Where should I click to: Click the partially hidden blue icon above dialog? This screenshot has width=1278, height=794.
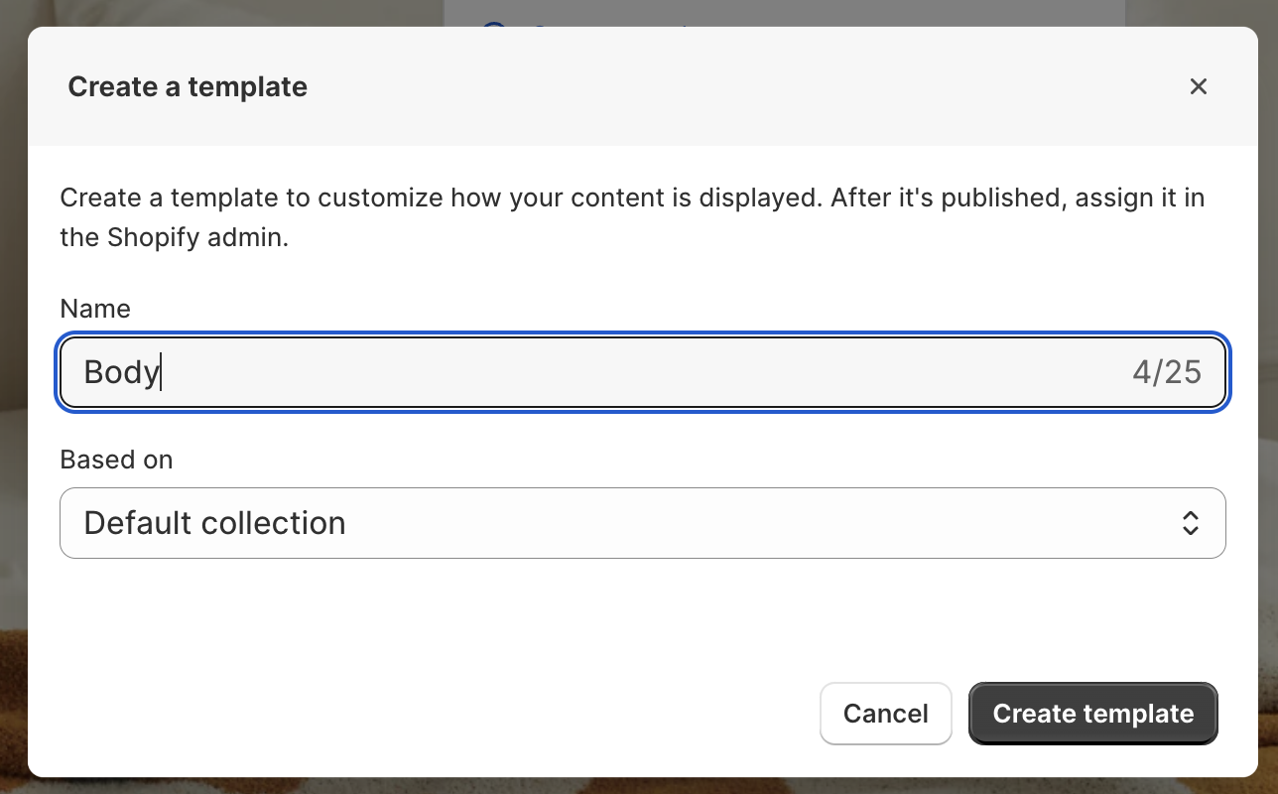[x=494, y=22]
